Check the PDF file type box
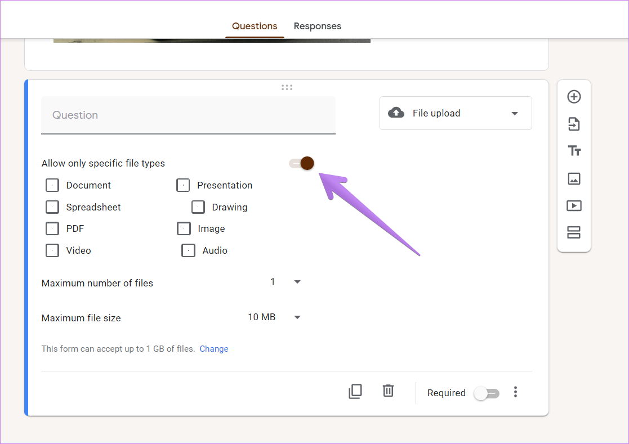 click(x=52, y=229)
